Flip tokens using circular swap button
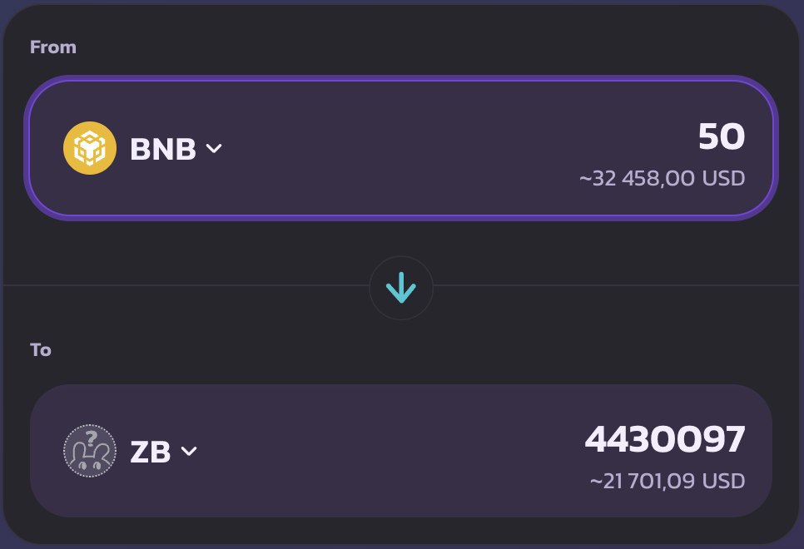Screen dimensions: 804x549 coord(401,288)
